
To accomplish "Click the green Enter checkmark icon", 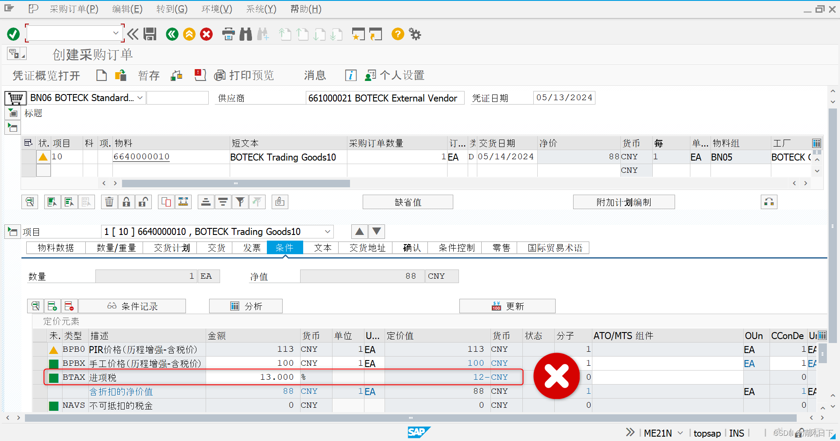I will pos(14,34).
